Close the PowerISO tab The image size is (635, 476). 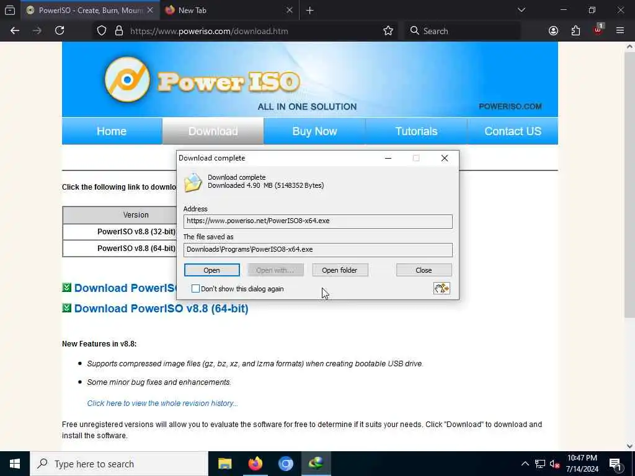pyautogui.click(x=150, y=10)
